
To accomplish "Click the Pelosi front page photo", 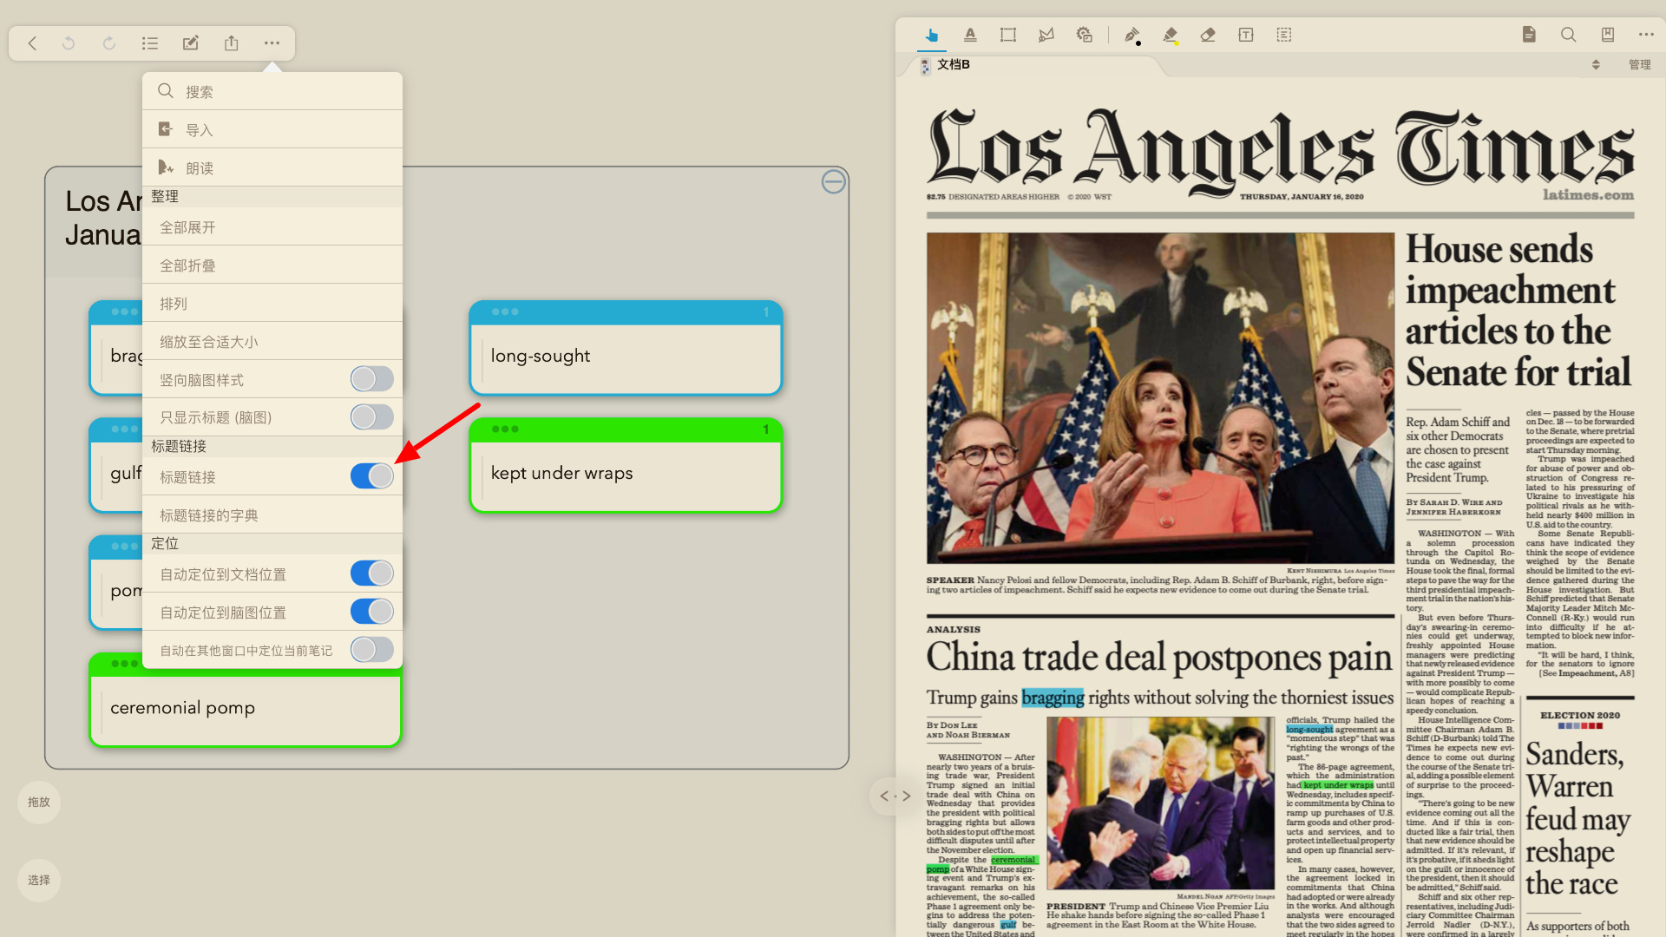I will tap(1160, 398).
